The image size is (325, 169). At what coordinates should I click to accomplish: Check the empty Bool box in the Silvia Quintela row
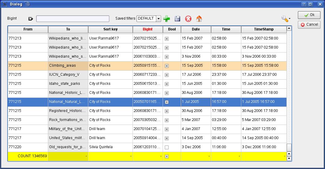167,147
